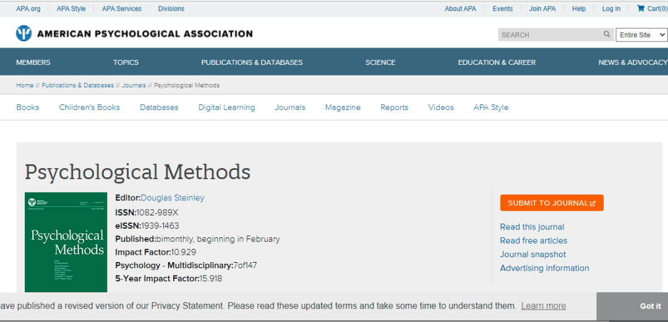
Task: Dismiss the privacy banner with Got it
Action: (650, 306)
